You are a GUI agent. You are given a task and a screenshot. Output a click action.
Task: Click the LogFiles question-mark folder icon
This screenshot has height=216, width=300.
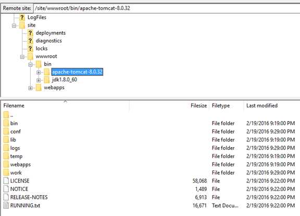click(22, 17)
